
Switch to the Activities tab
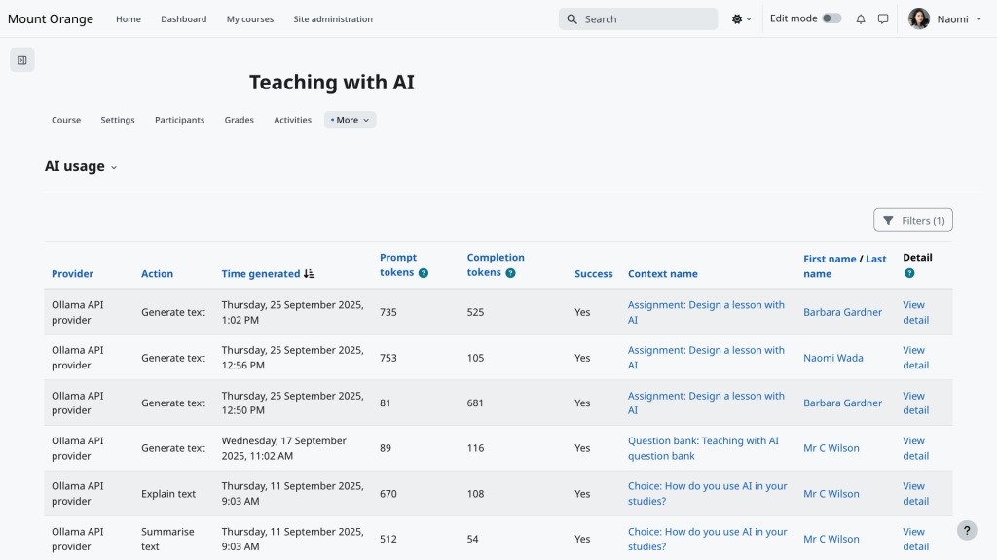point(292,120)
